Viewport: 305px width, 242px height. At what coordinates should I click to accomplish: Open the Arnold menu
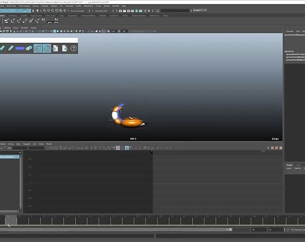click(x=106, y=6)
